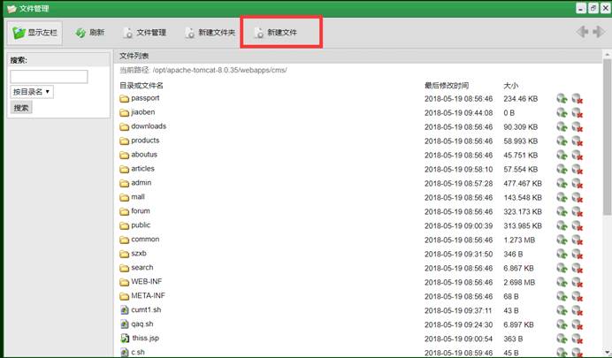Open 文件管理 in the toolbar
This screenshot has width=612, height=358.
145,33
